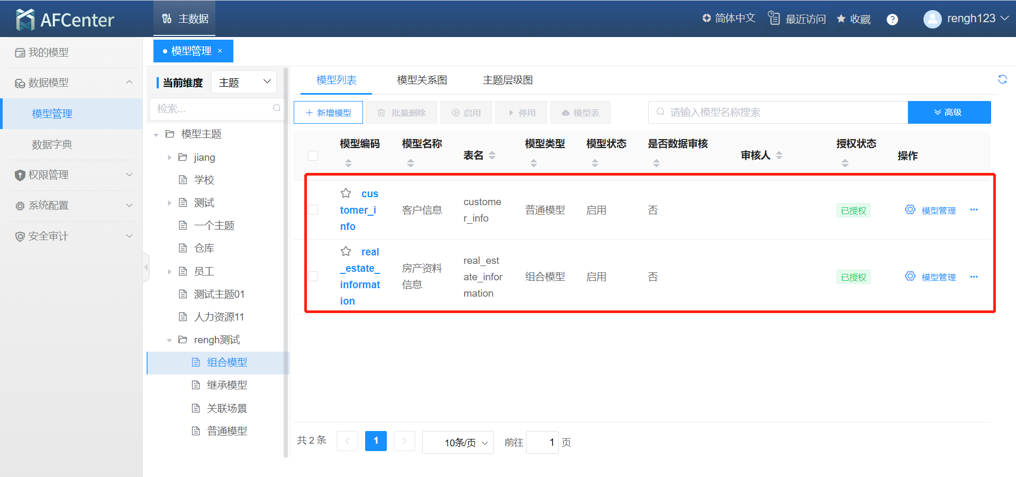Star the customer_info model as favorite
Viewport: 1016px width, 477px height.
[346, 194]
